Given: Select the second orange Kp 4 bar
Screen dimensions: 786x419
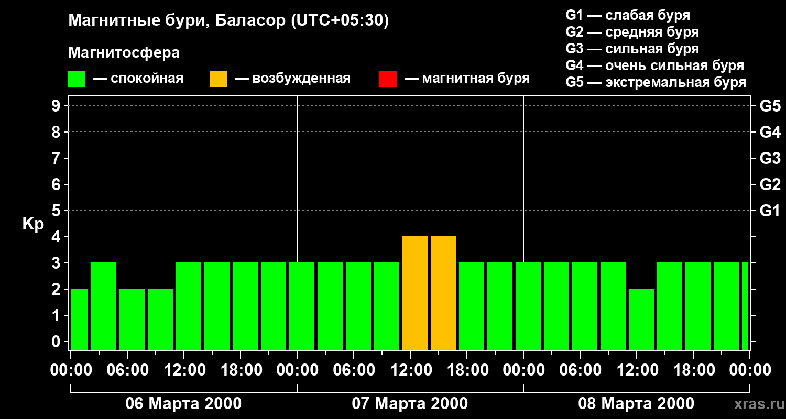Looking at the screenshot, I should tap(443, 293).
